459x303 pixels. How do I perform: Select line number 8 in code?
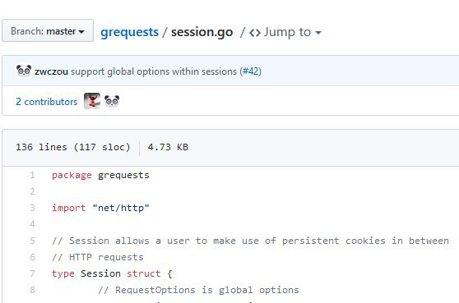(32, 290)
